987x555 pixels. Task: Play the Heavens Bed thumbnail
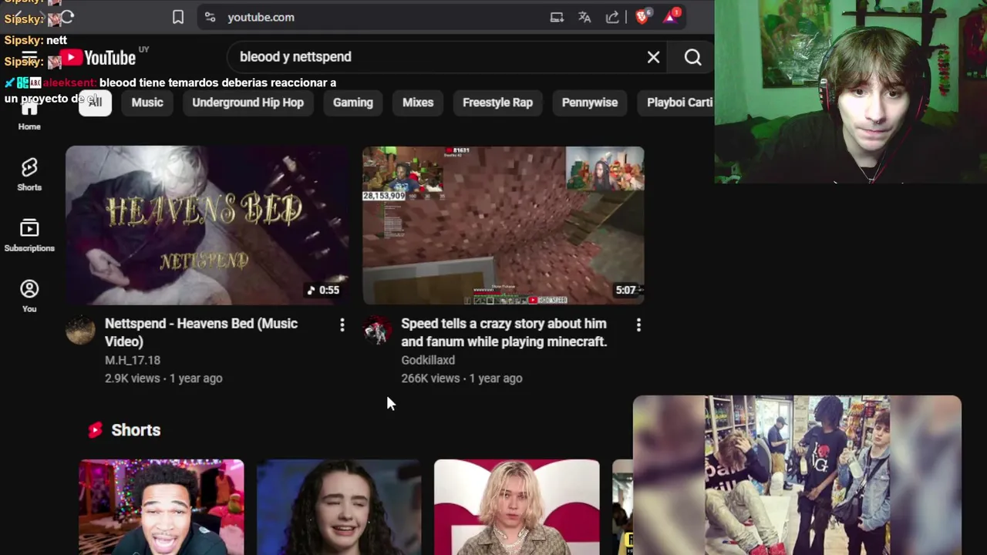pos(207,225)
